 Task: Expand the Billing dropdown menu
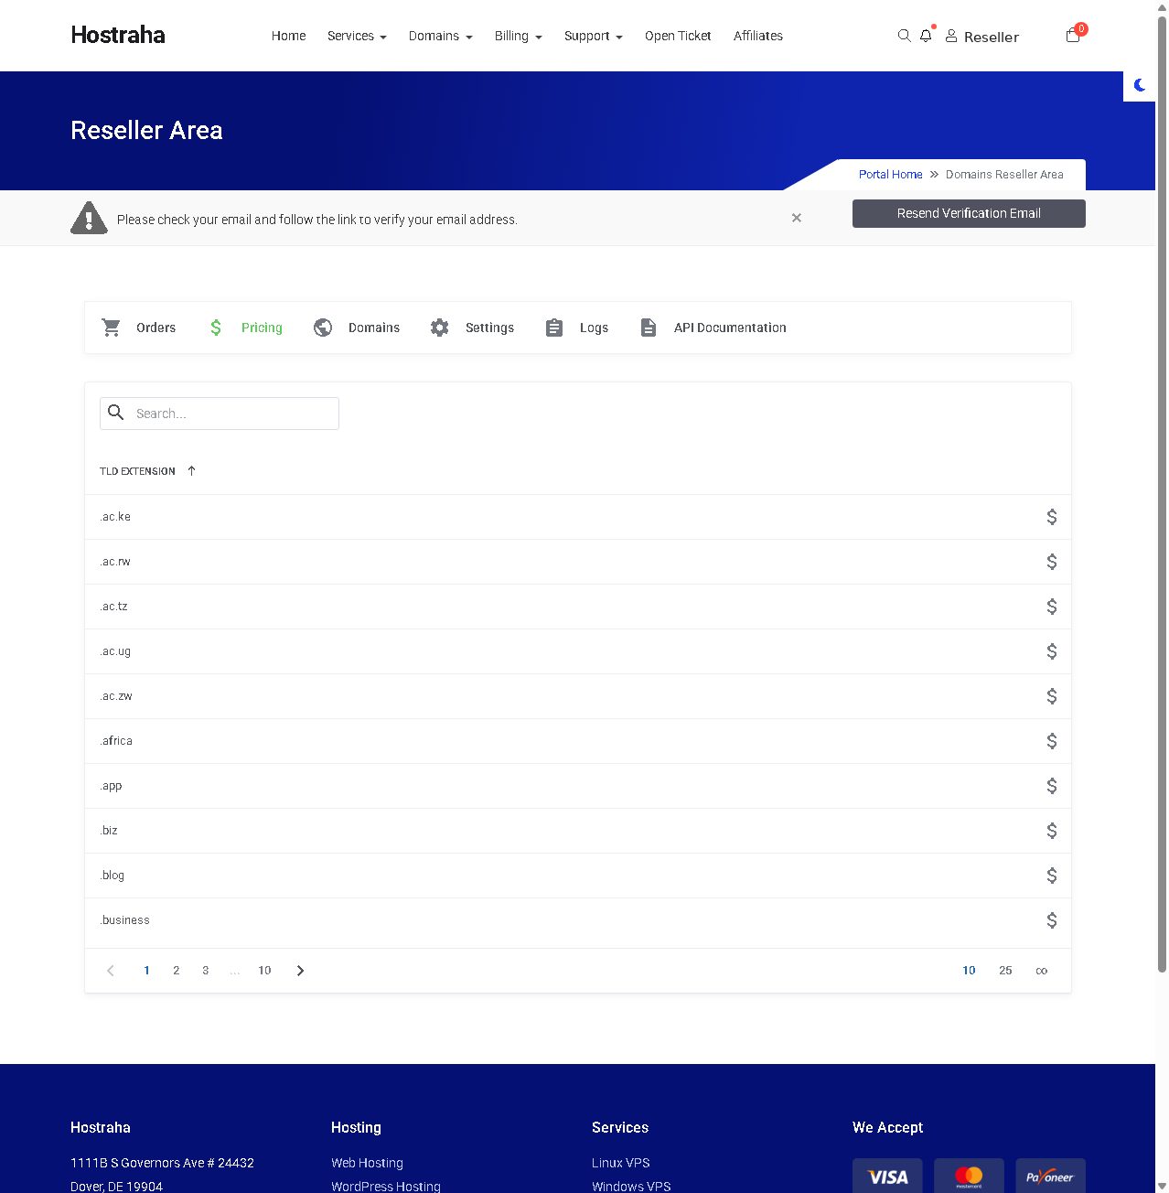pyautogui.click(x=518, y=36)
